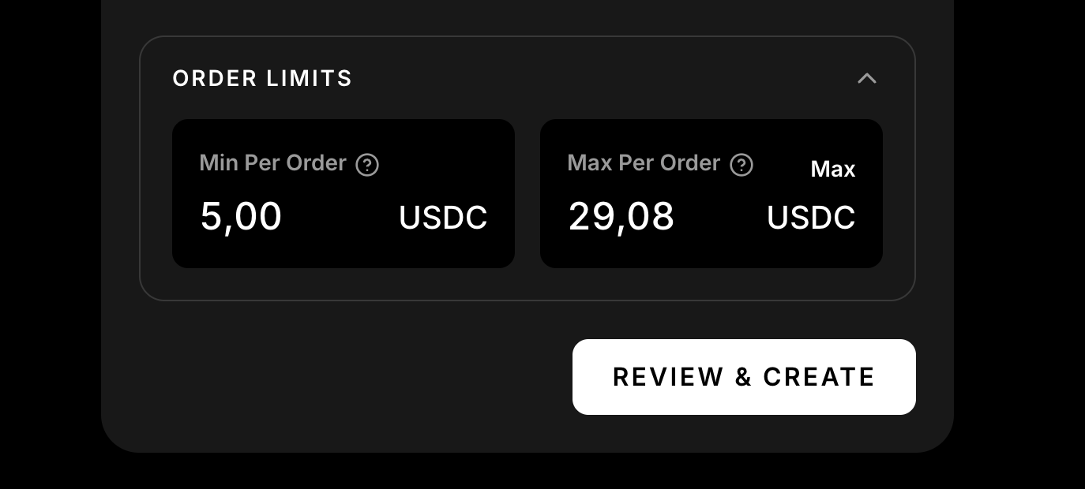This screenshot has width=1085, height=489.
Task: Edit the 5,00 minimum order value
Action: [x=241, y=216]
